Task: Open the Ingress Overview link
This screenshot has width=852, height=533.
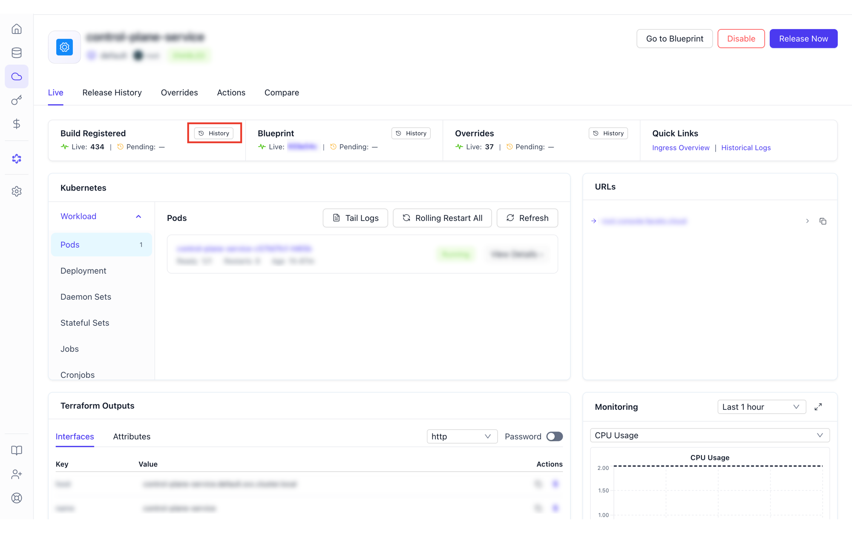Action: (x=681, y=148)
